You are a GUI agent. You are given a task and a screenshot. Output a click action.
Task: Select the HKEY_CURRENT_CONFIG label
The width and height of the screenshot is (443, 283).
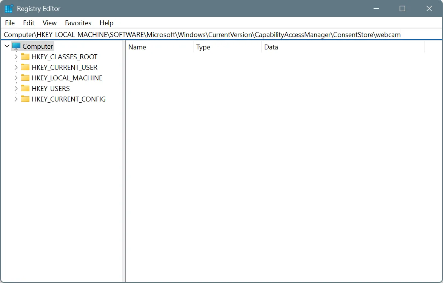(x=69, y=99)
